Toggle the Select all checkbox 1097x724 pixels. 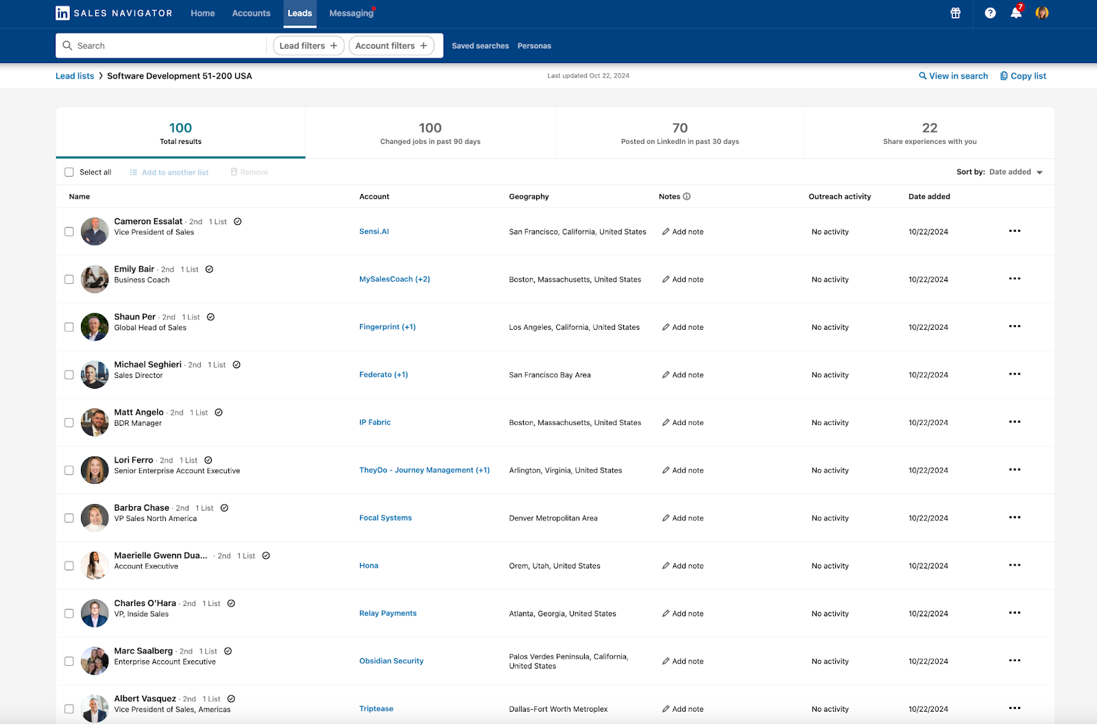coord(69,172)
